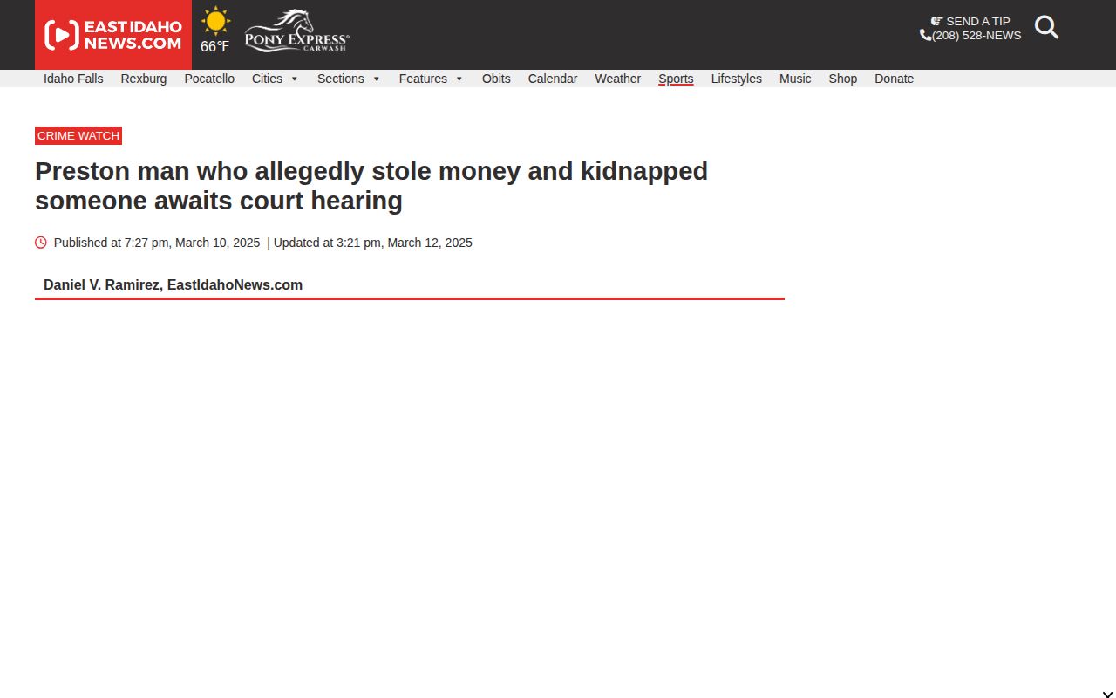This screenshot has width=1116, height=698.
Task: Select the updated time 3:21 pm, March 12, 2025
Action: [405, 243]
